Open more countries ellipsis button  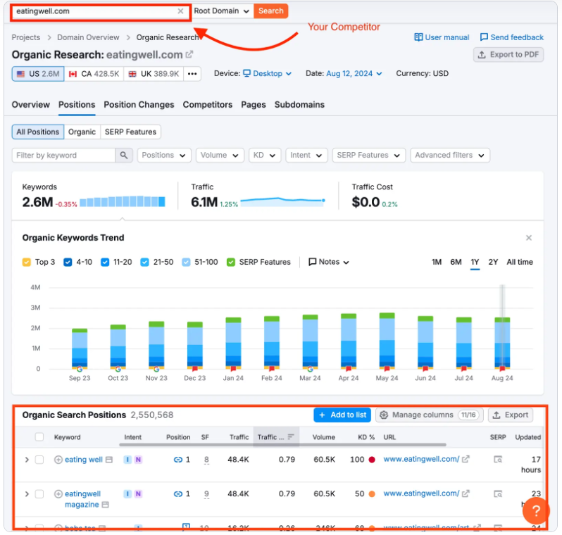(x=192, y=74)
